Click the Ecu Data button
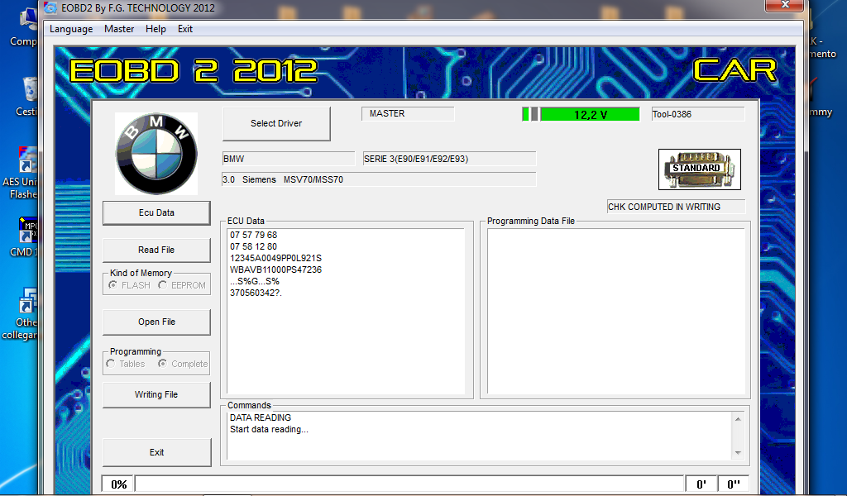Viewport: 847px width, 496px height. [x=156, y=212]
